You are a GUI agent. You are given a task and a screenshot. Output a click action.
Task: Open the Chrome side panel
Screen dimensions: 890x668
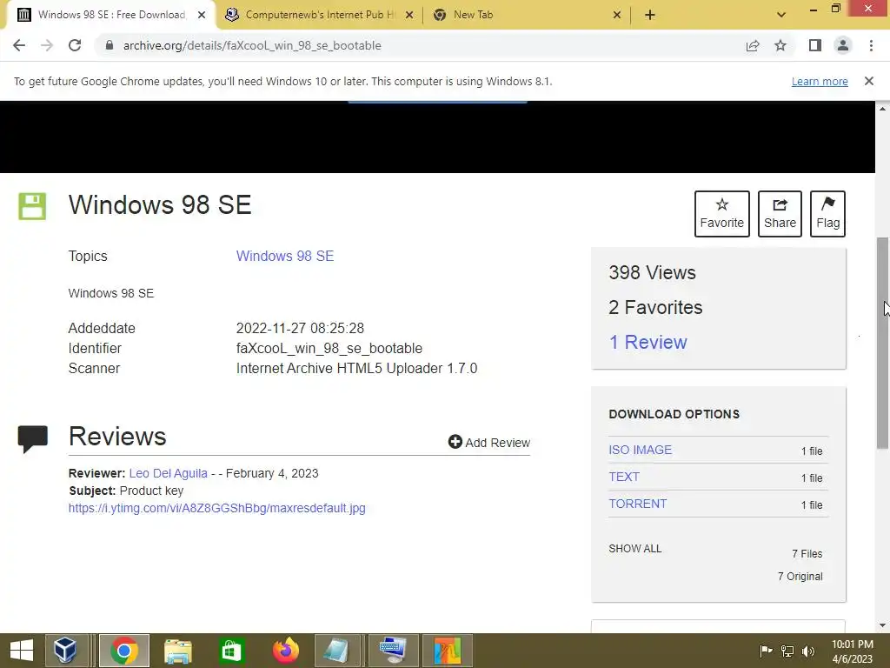815,45
